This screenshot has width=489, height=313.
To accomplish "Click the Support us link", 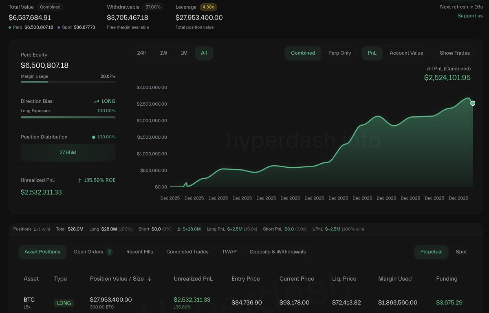I will [470, 16].
